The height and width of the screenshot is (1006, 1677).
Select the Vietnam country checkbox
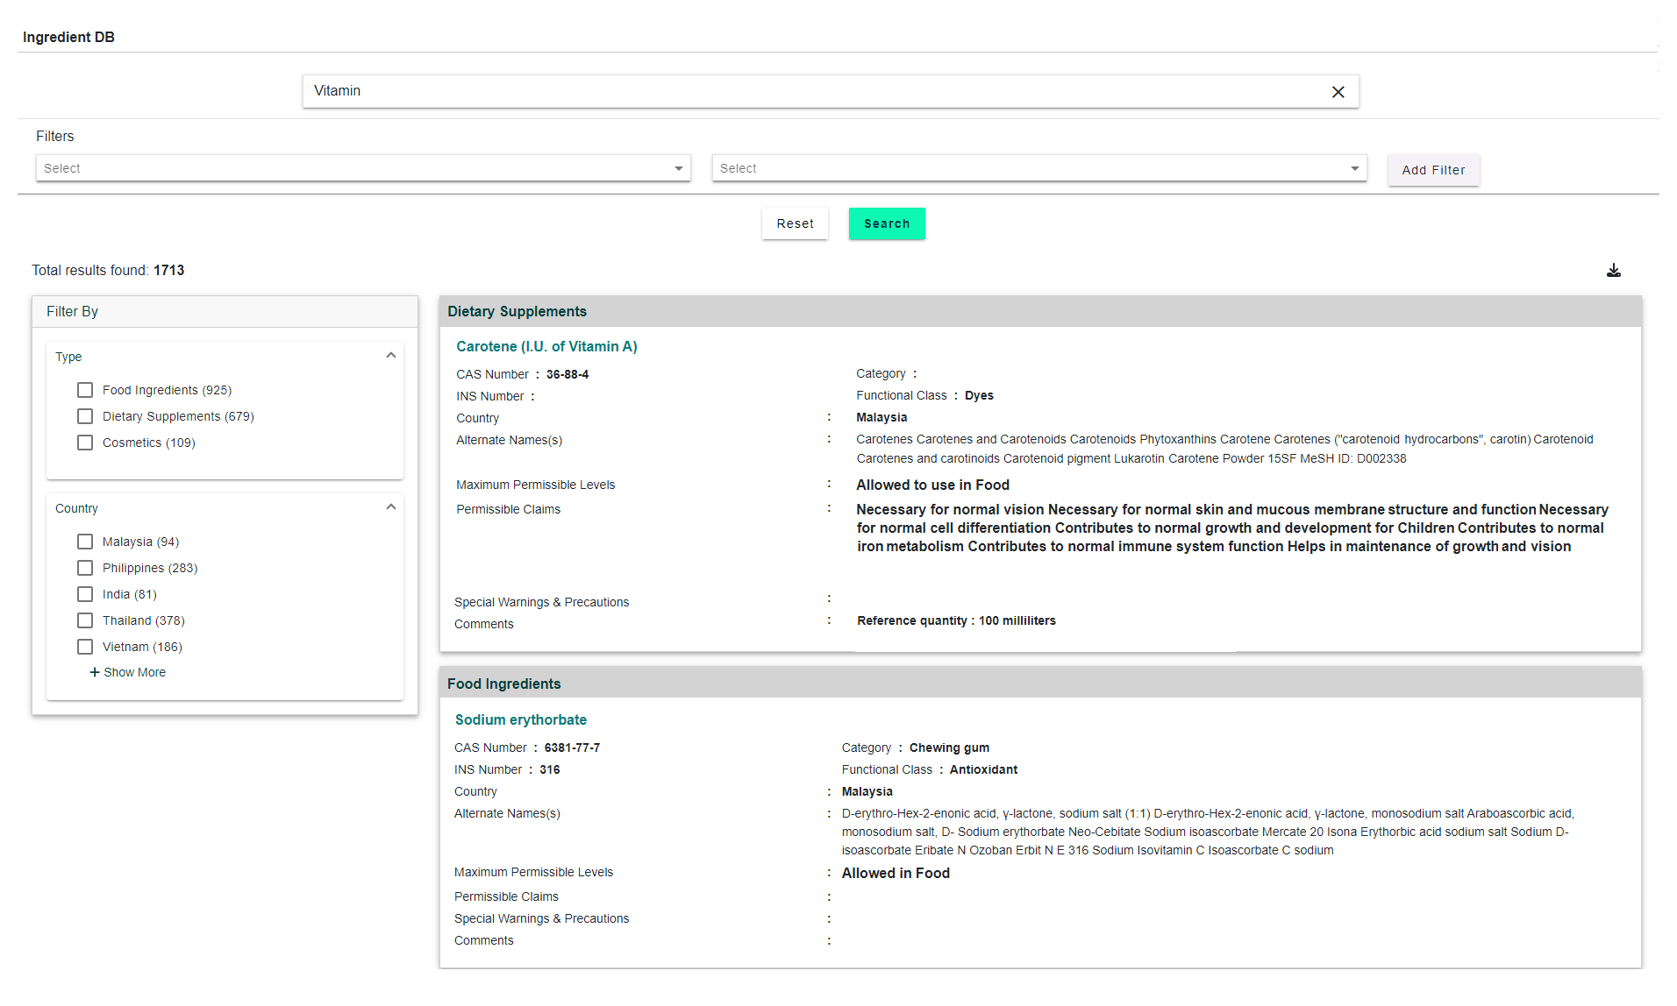point(85,647)
